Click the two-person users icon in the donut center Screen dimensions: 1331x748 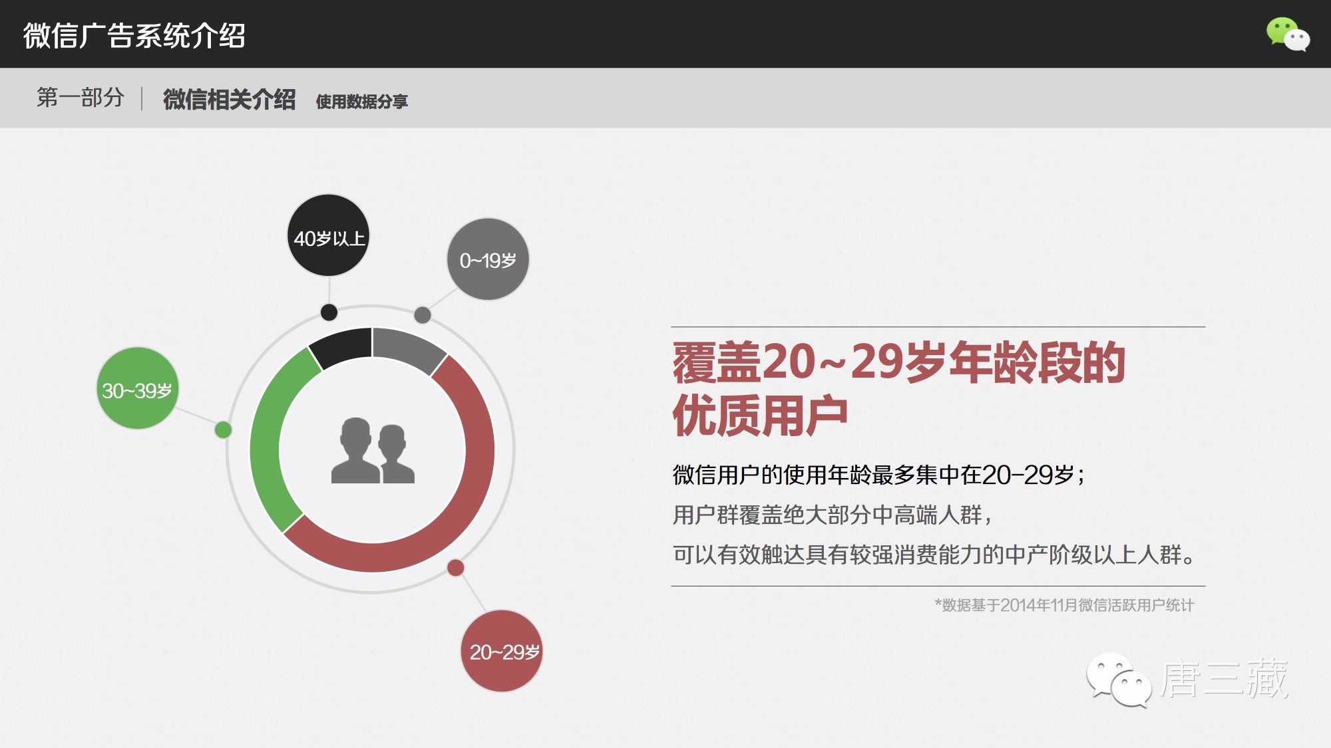click(x=373, y=450)
